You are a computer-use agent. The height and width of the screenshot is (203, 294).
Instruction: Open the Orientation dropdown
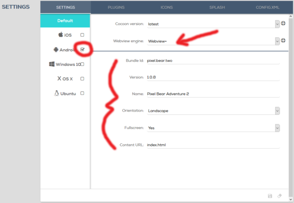click(277, 110)
